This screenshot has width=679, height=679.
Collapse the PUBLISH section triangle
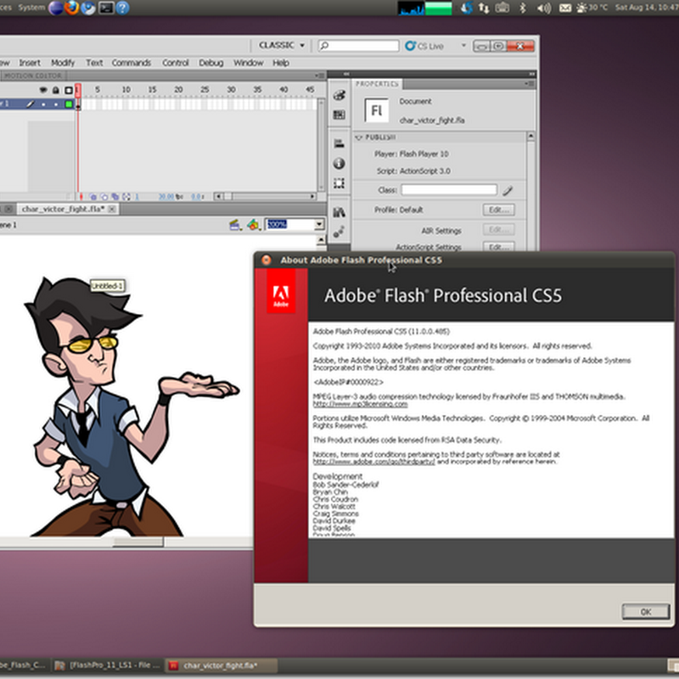[x=358, y=137]
